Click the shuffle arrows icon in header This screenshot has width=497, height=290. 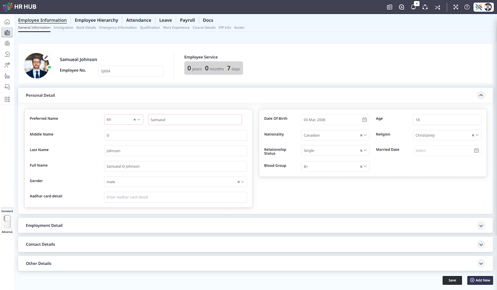click(437, 7)
